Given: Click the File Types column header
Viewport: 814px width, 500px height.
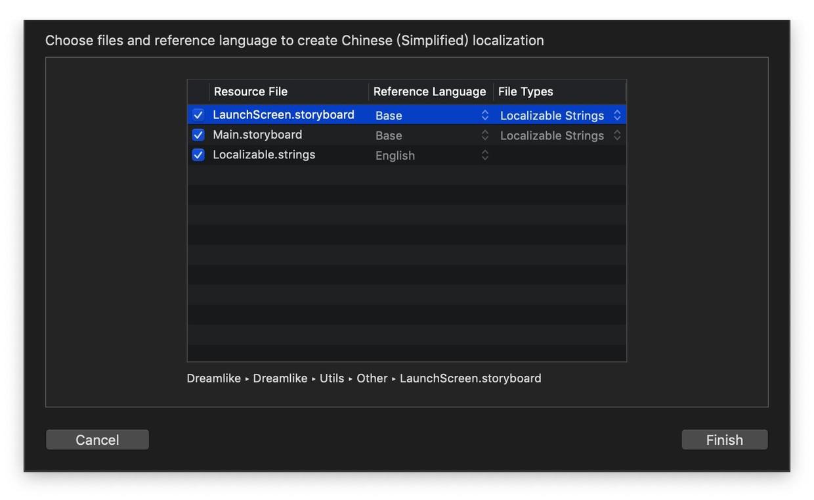Looking at the screenshot, I should 525,91.
